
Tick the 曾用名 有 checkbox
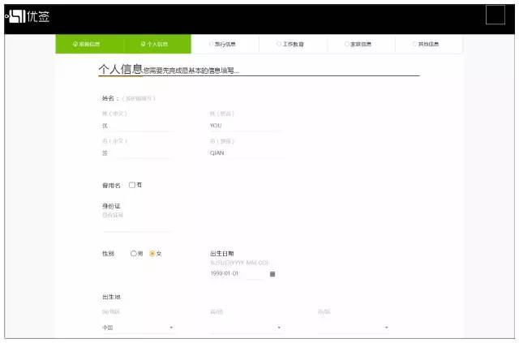131,185
